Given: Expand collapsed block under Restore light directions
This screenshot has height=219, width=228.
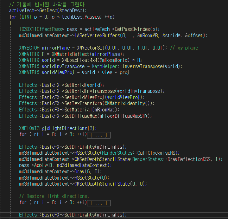Looking at the screenshot, I should pos(99,203).
